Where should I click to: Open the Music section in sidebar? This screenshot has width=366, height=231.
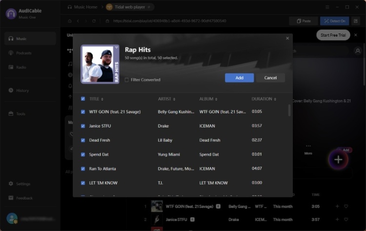pyautogui.click(x=30, y=38)
